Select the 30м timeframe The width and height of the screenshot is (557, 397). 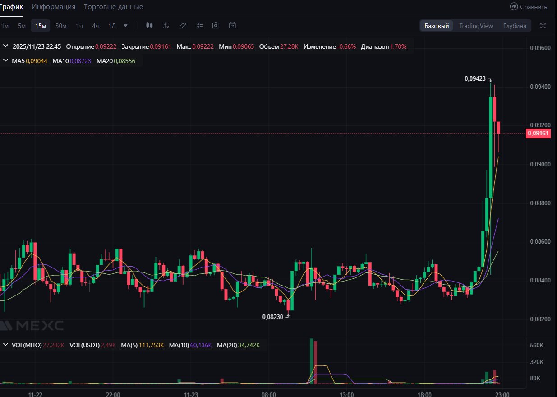pyautogui.click(x=61, y=26)
